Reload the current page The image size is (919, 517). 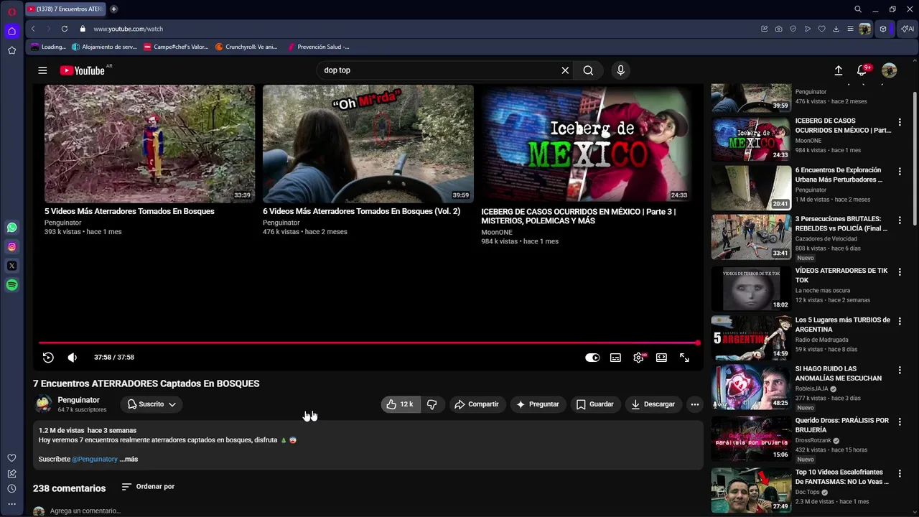(x=64, y=29)
